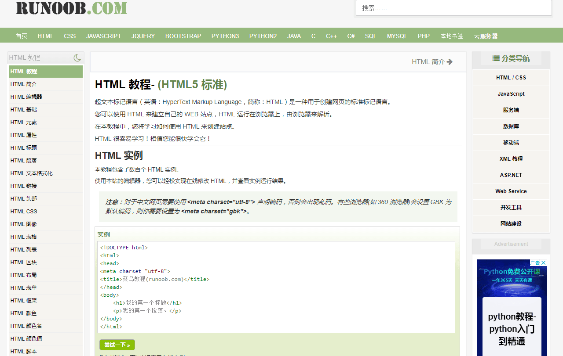Viewport: 563px width, 356px height.
Task: Open the Web Service category
Action: (511, 191)
